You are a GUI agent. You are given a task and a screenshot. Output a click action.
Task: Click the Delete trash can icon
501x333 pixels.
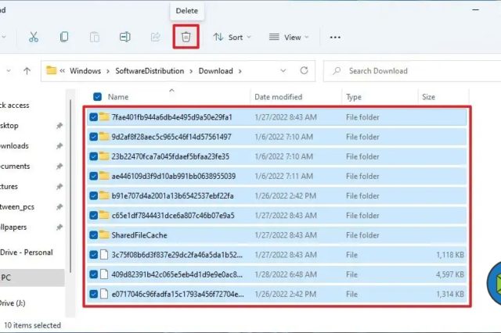point(186,37)
